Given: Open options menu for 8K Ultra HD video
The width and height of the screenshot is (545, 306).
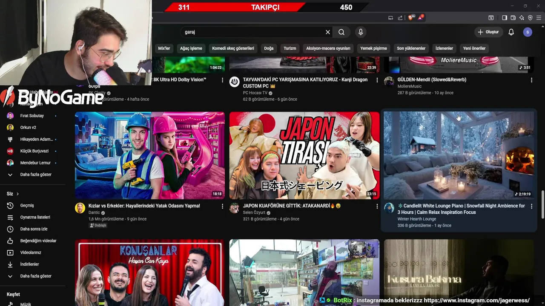Looking at the screenshot, I should click(222, 80).
